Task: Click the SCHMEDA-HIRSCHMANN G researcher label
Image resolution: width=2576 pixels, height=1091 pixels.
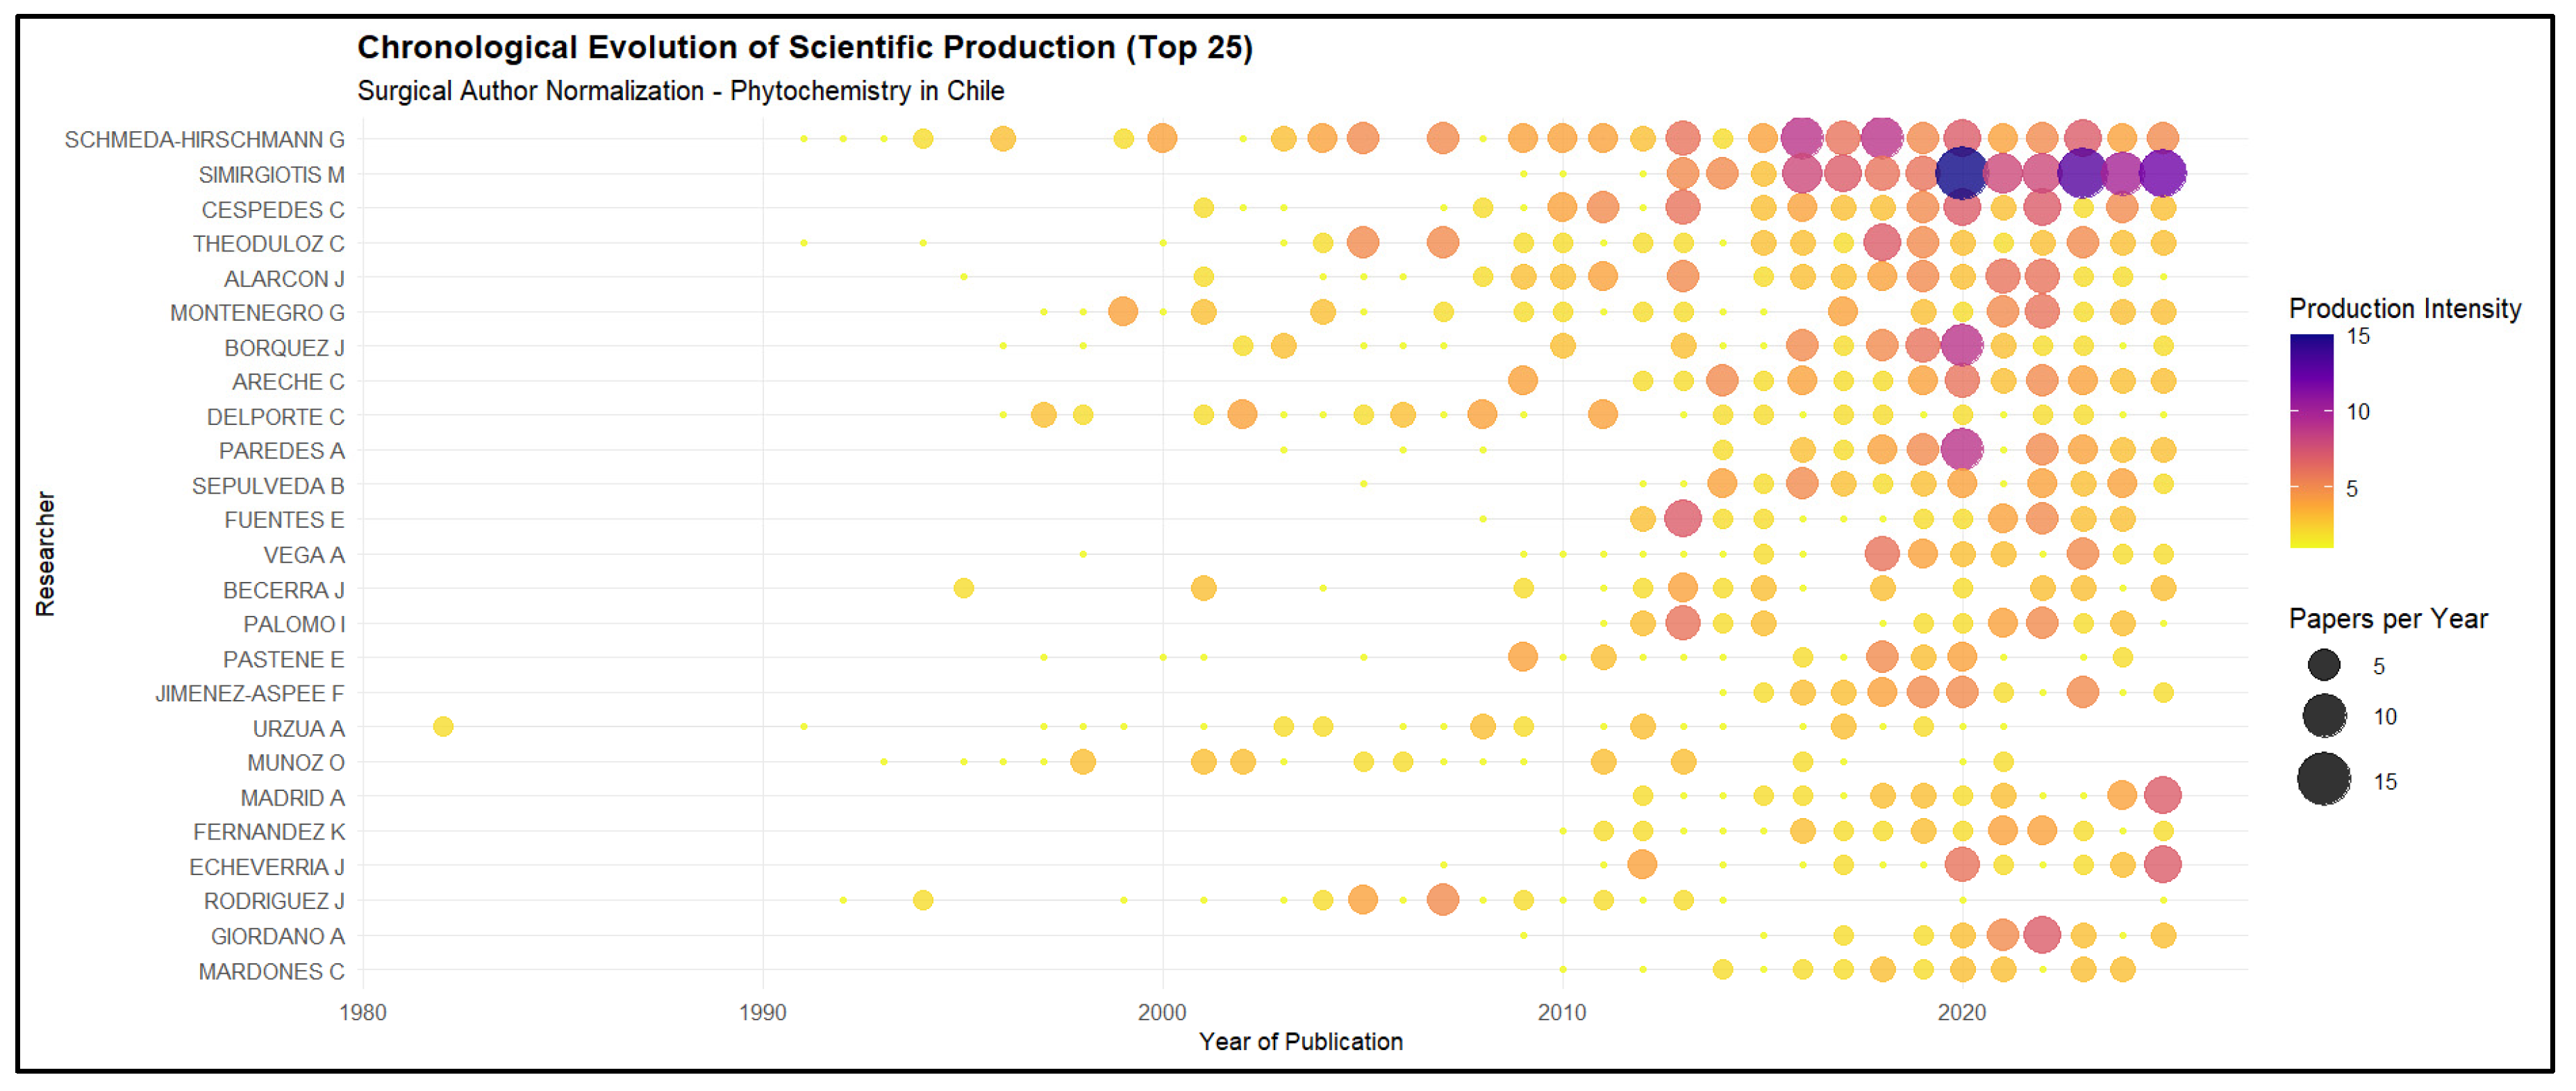Action: [204, 140]
